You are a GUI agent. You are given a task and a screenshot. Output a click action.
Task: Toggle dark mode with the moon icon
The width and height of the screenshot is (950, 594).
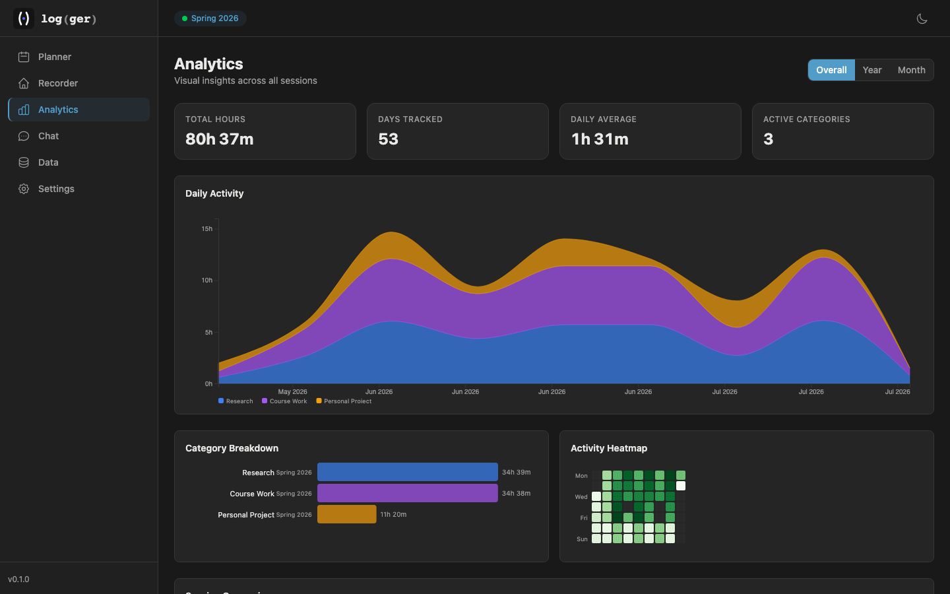point(922,18)
